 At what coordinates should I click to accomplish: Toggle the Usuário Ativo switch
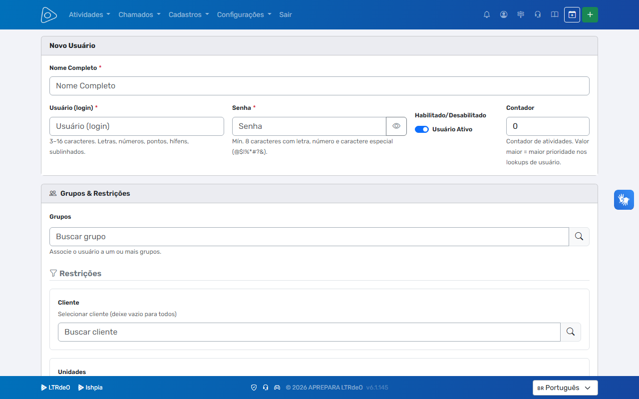point(422,129)
